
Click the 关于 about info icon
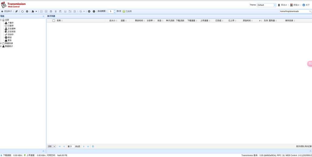coord(304,5)
